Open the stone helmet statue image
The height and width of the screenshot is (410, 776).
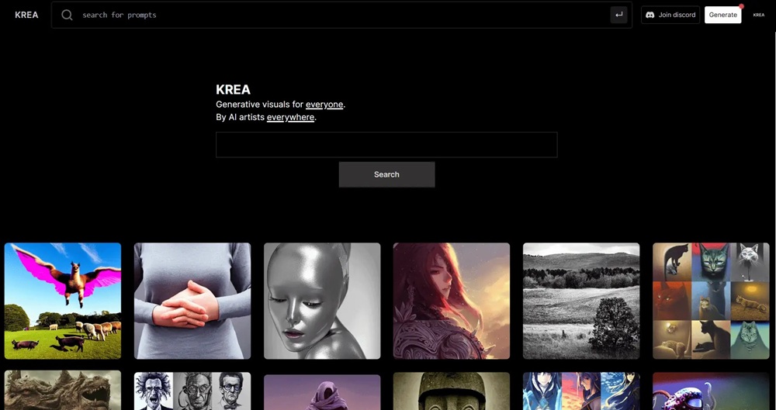click(452, 391)
